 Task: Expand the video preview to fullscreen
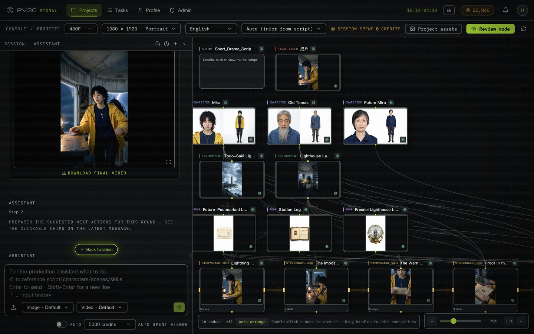pyautogui.click(x=168, y=162)
